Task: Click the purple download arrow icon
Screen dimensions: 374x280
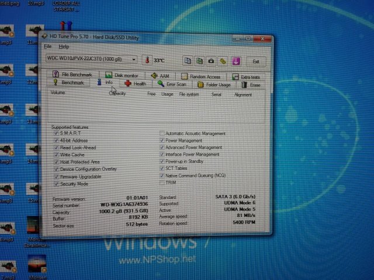Action: point(236,61)
